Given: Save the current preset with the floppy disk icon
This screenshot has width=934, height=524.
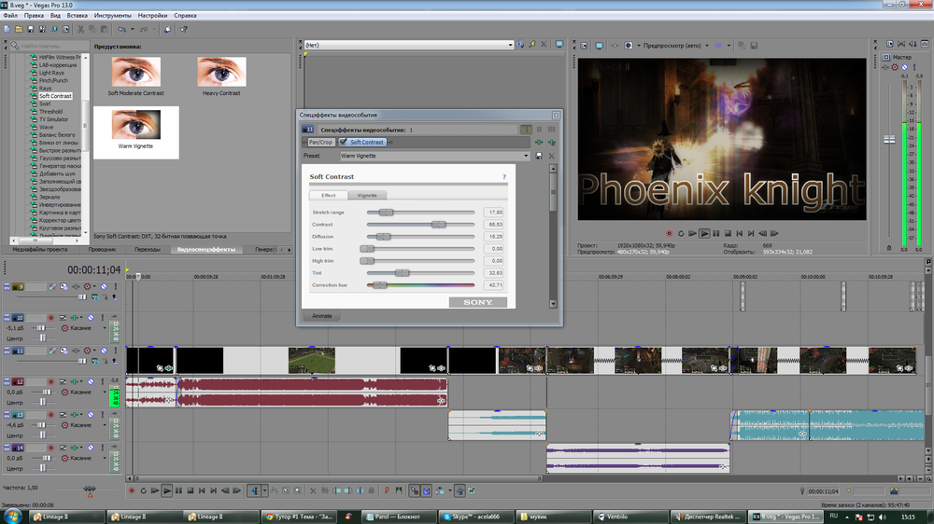Looking at the screenshot, I should coord(539,157).
